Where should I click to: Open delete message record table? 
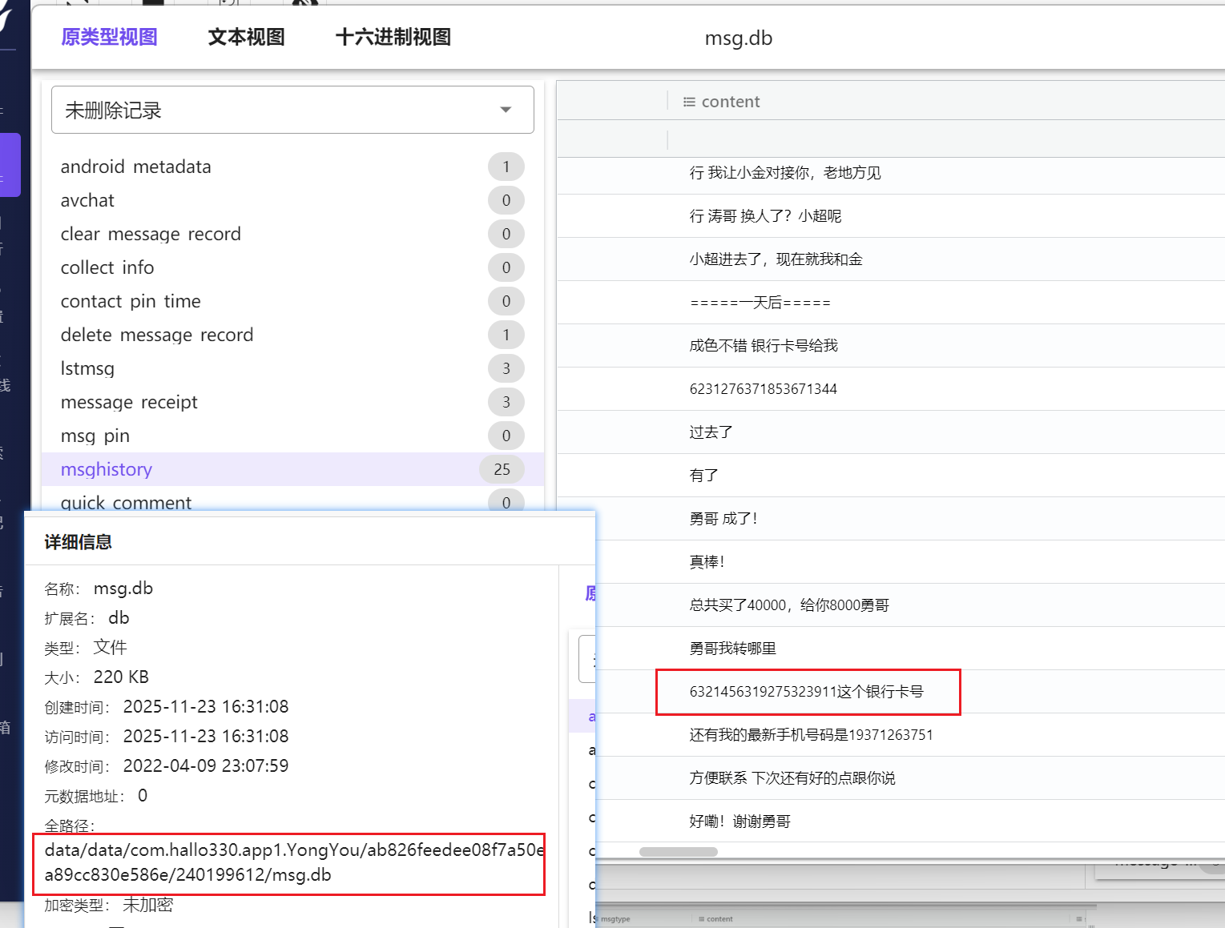coord(157,335)
